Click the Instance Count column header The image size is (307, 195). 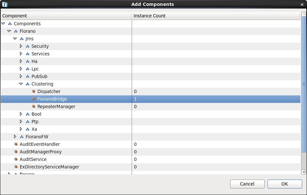pyautogui.click(x=216, y=16)
